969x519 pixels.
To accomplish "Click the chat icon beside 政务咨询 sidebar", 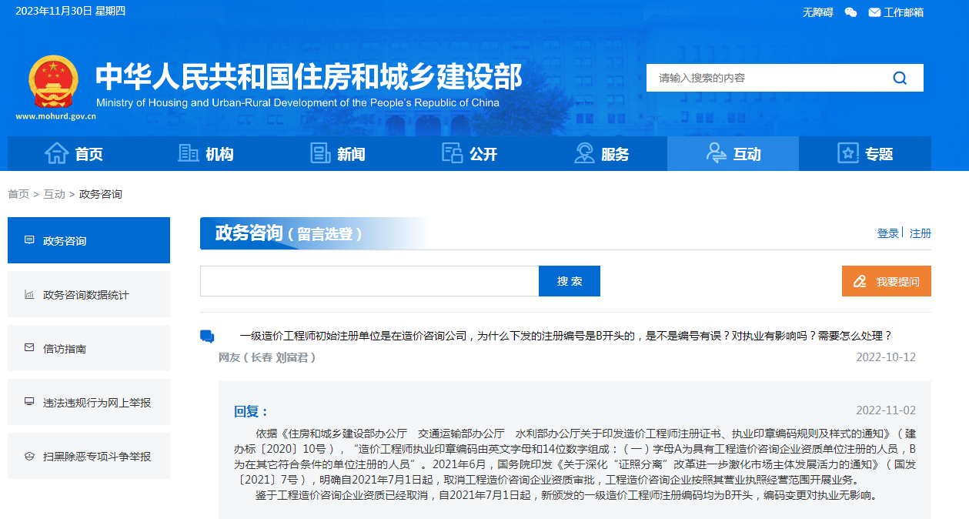I will click(x=29, y=240).
